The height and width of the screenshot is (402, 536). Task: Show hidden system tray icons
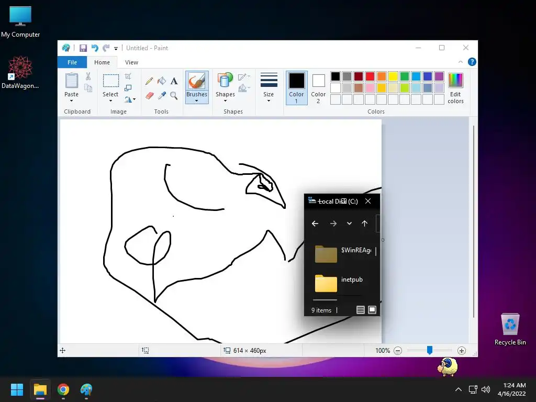pyautogui.click(x=459, y=389)
